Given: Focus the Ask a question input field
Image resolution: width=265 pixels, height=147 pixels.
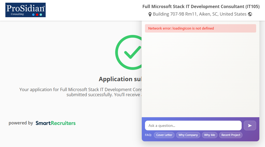Looking at the screenshot, I should pyautogui.click(x=193, y=126).
